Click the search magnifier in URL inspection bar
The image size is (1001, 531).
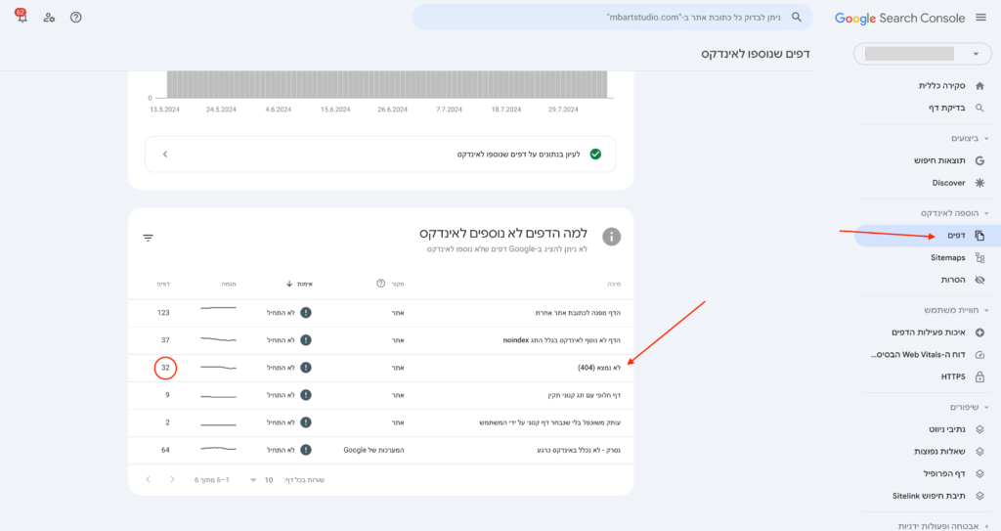pos(796,18)
